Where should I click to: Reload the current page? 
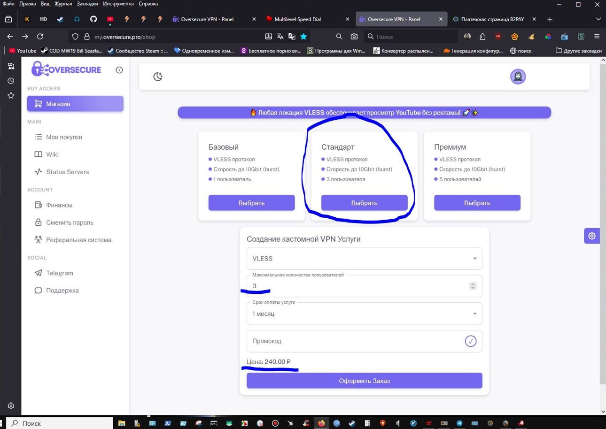pos(40,37)
